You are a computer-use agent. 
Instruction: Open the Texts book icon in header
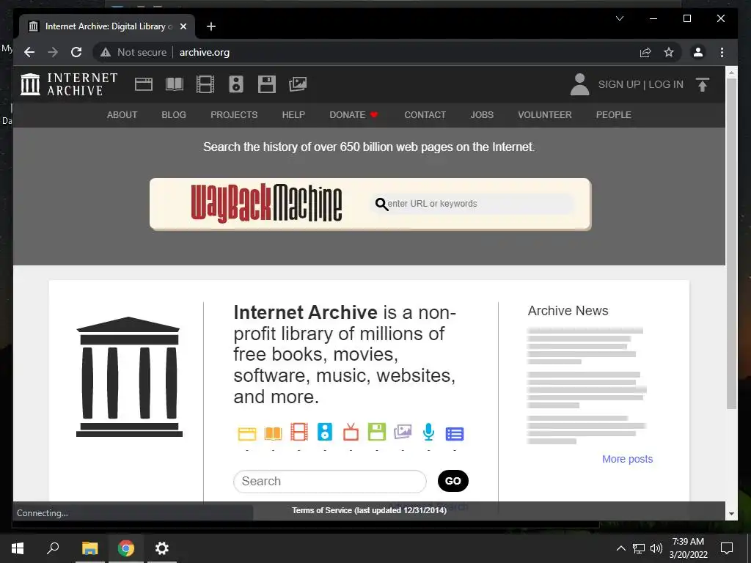tap(175, 84)
